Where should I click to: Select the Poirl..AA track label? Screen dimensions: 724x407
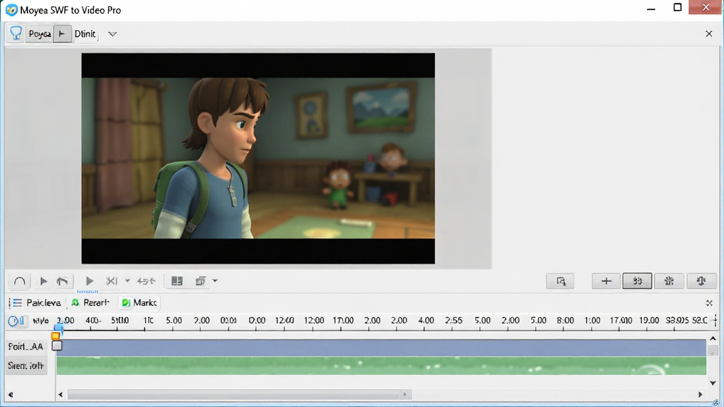pos(26,346)
